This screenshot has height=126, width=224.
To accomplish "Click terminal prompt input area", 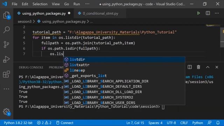I will coord(163,107).
